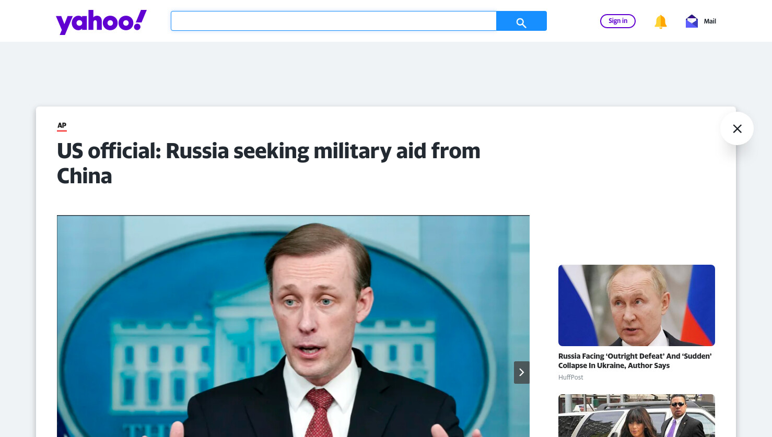This screenshot has width=772, height=437.
Task: Open the Putin article thumbnail
Action: pos(637,305)
